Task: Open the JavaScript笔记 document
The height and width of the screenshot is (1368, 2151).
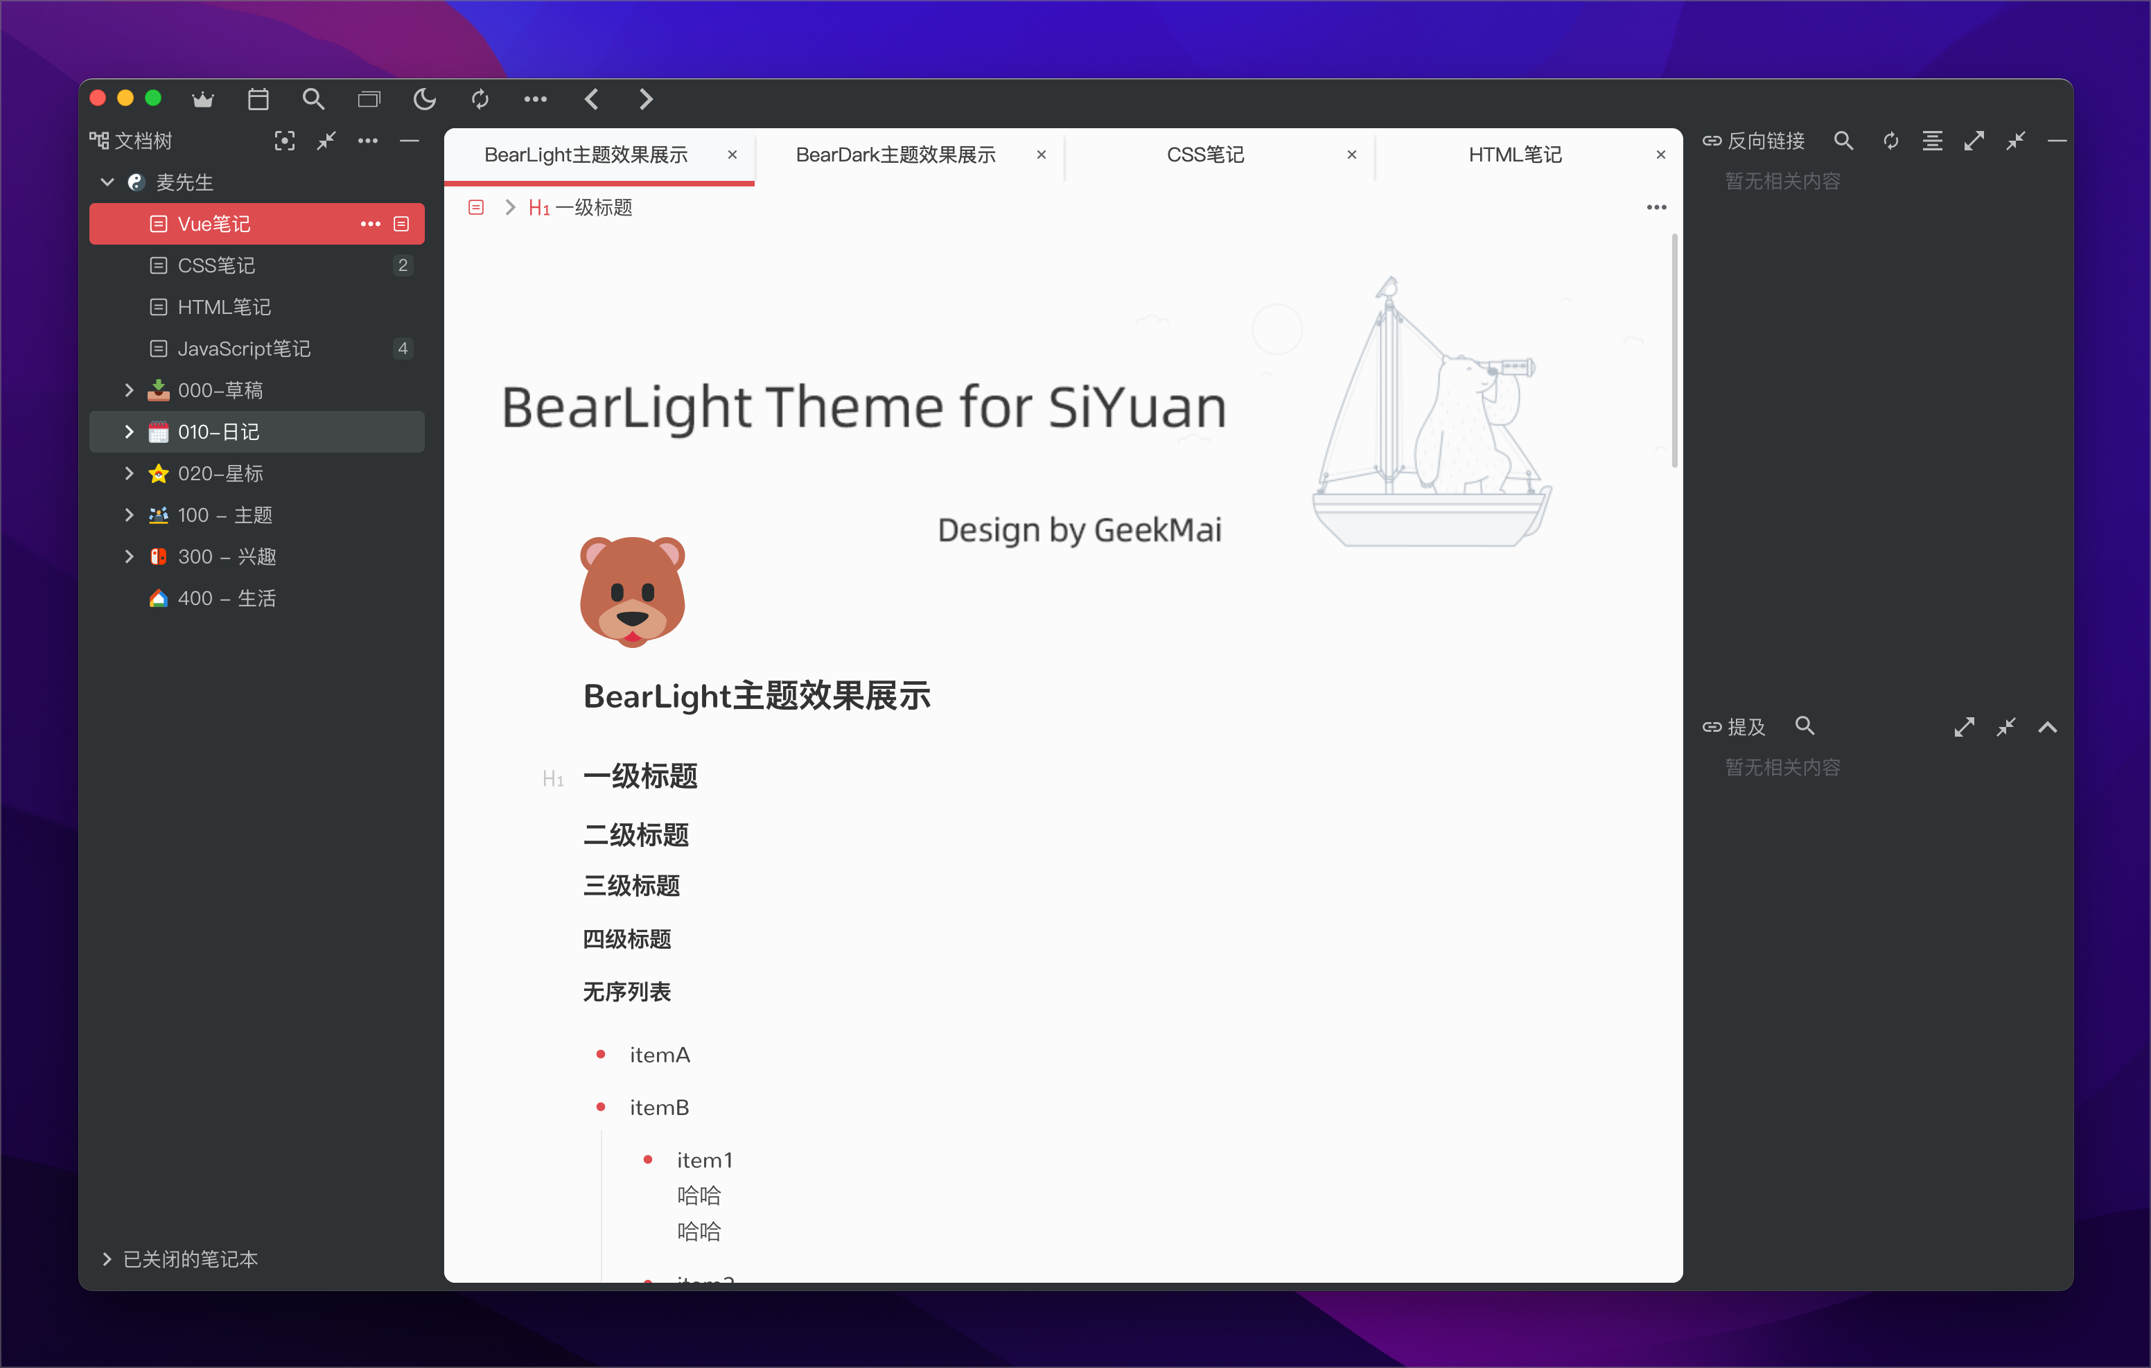Action: [x=243, y=349]
